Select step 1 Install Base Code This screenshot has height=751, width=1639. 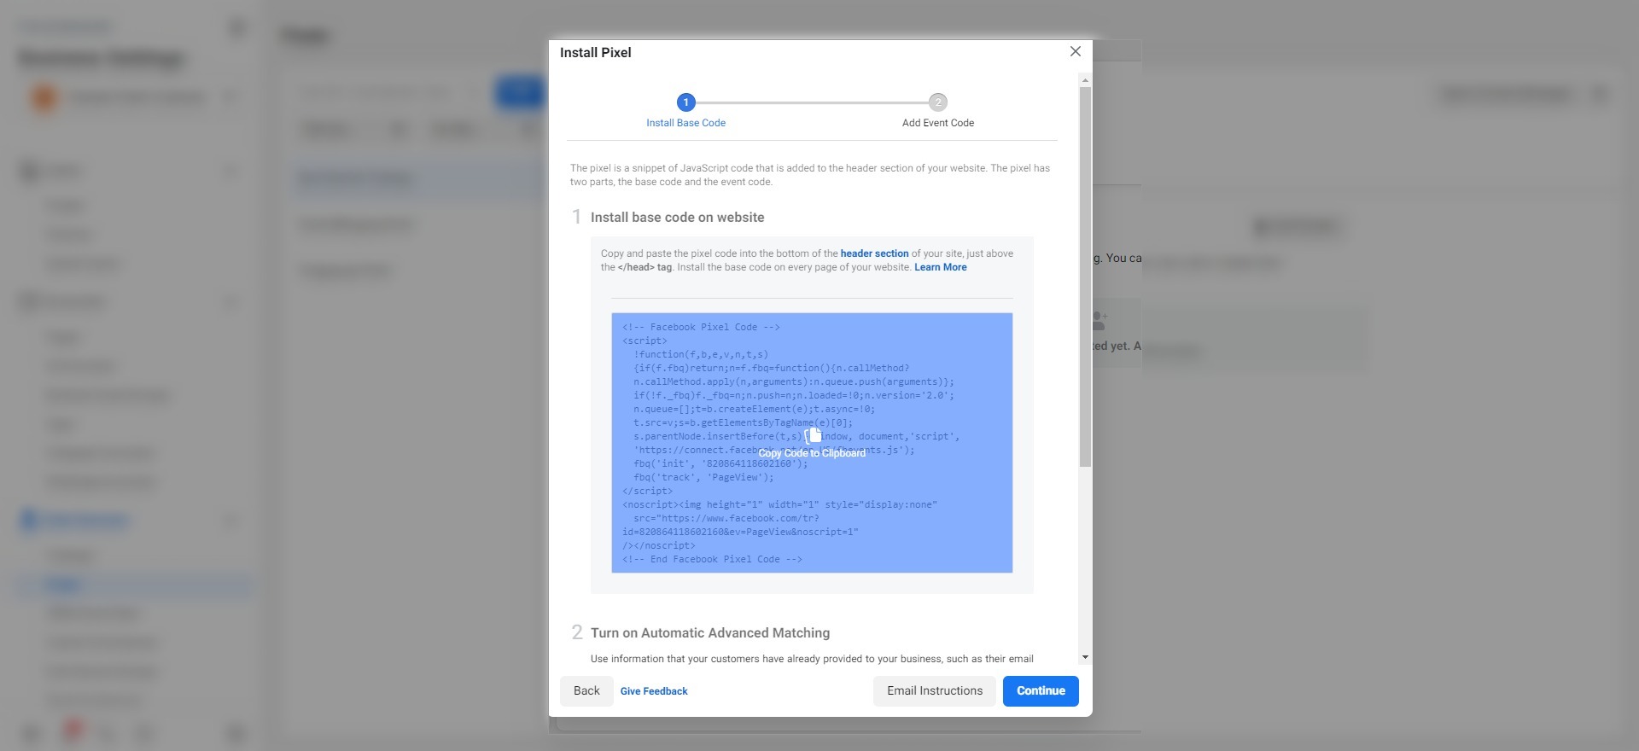click(x=685, y=111)
